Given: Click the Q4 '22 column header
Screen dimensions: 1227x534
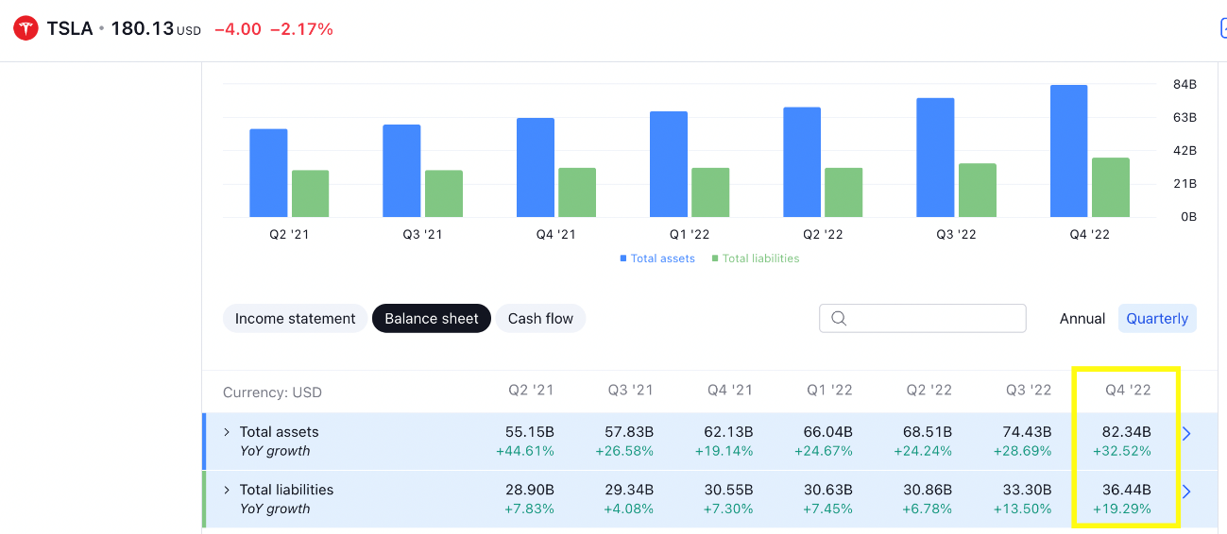Looking at the screenshot, I should (1128, 391).
